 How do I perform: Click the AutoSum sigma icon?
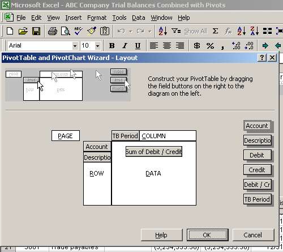click(215, 31)
